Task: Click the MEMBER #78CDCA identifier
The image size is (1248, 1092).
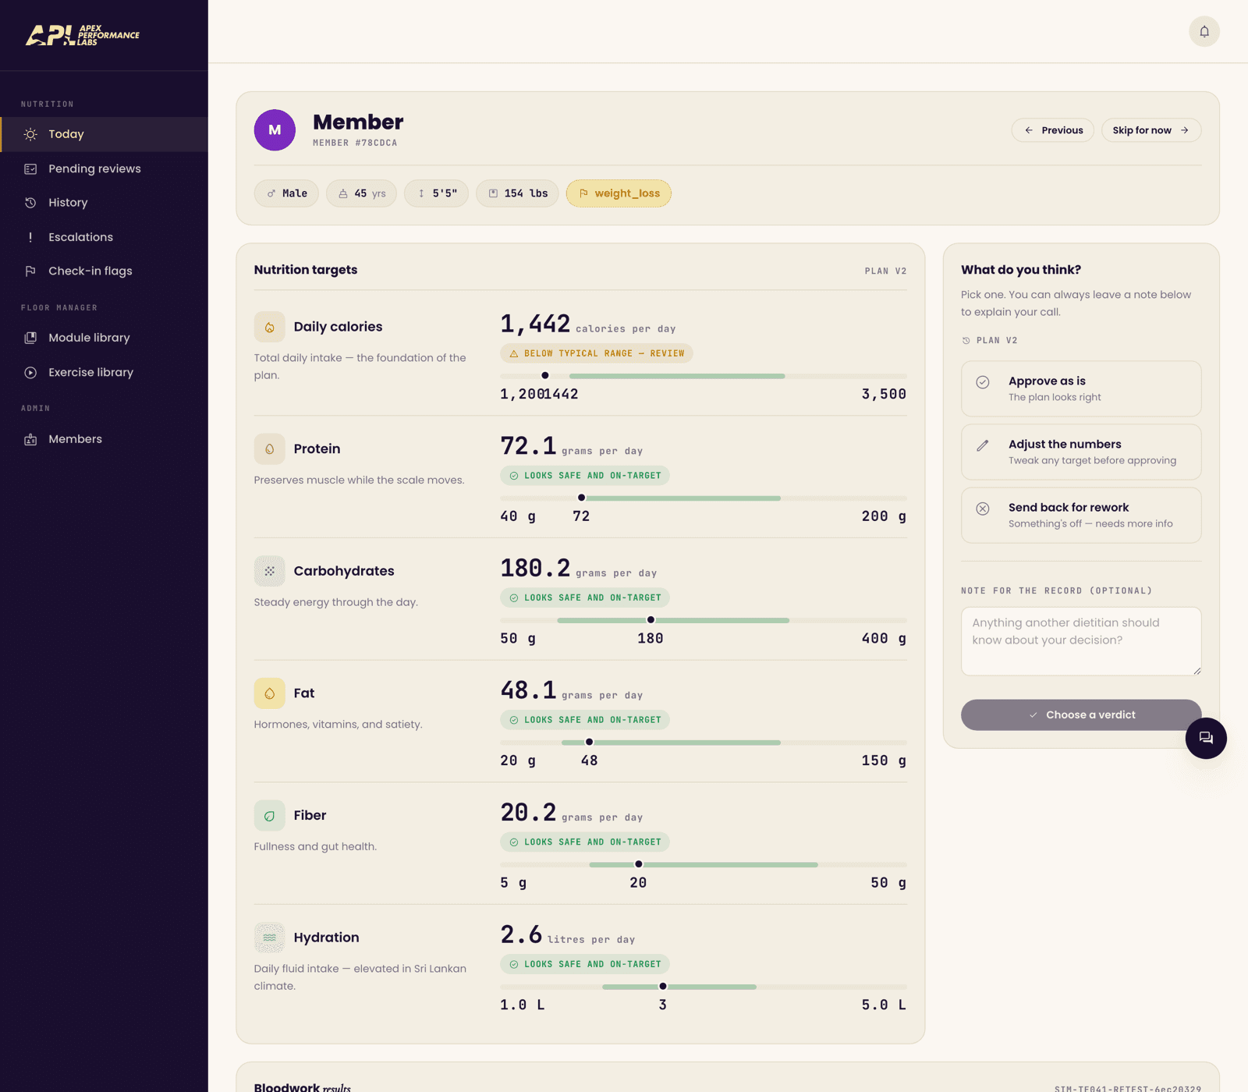Action: pos(355,143)
